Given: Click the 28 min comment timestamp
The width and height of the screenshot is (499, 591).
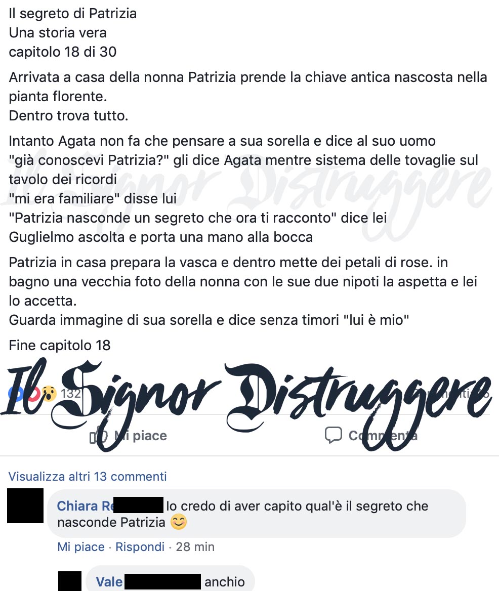Looking at the screenshot, I should [195, 546].
